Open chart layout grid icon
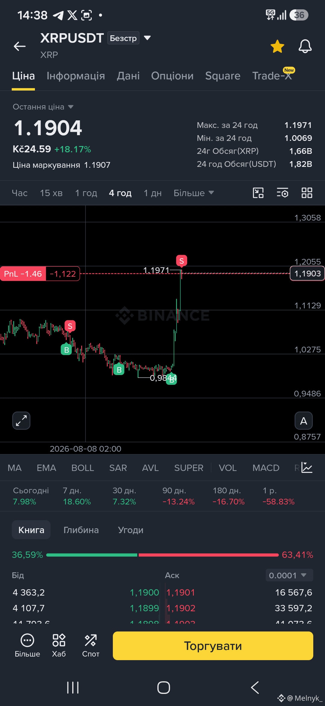Screen dimensions: 325x706 click(307, 193)
